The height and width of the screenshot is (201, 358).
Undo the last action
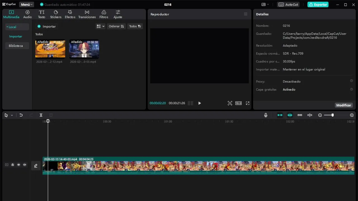[21, 115]
